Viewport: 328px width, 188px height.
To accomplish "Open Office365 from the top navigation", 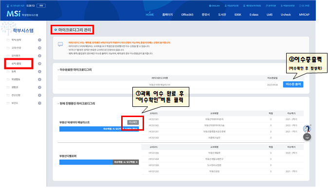I will click(187, 15).
